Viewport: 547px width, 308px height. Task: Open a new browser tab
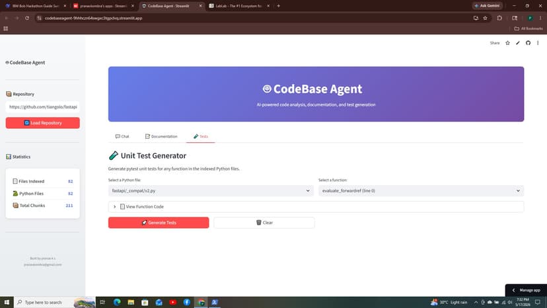point(278,6)
